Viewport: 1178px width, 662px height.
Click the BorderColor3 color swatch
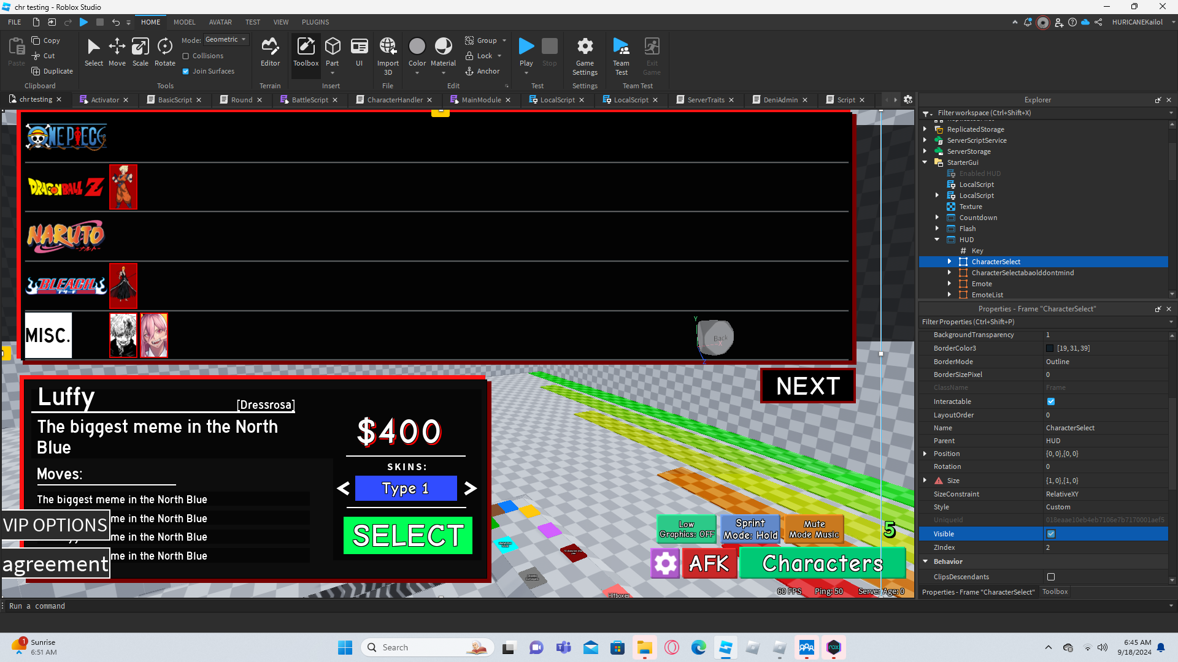[x=1050, y=348]
